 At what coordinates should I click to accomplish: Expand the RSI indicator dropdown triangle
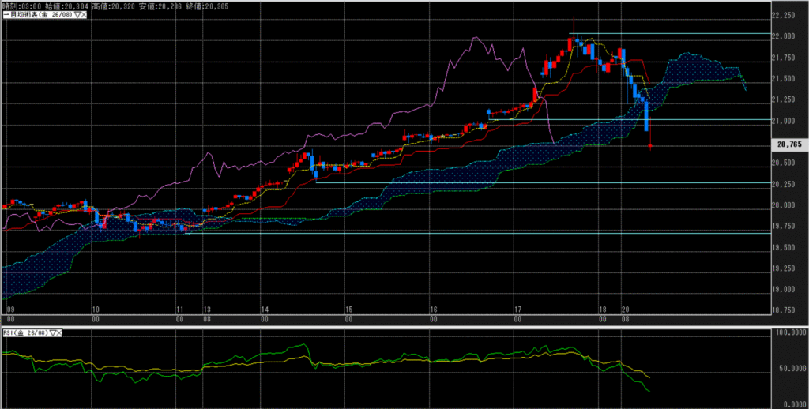click(54, 334)
